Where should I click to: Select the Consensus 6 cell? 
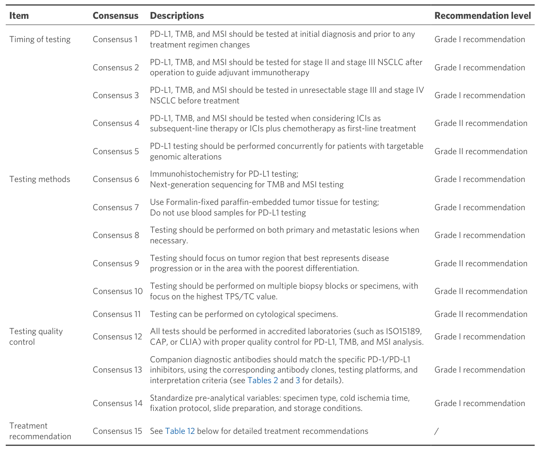(116, 179)
